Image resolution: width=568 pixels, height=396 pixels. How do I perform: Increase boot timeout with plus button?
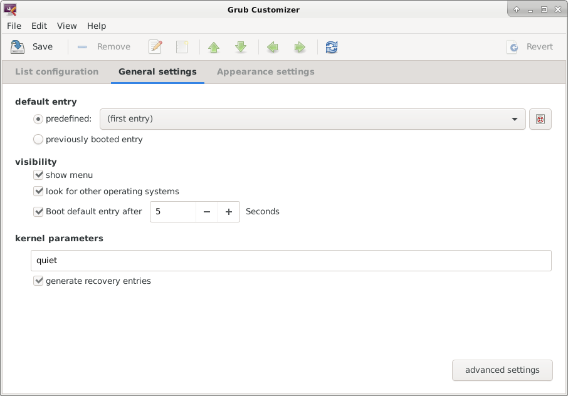point(229,212)
